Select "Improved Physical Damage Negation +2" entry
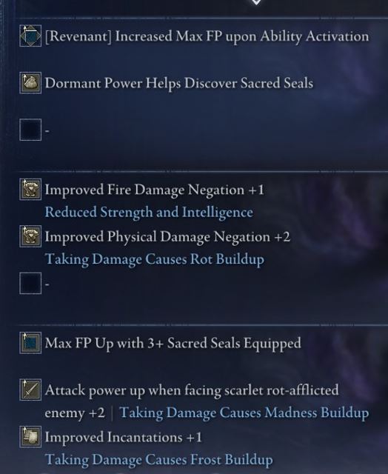Viewport: 388px width, 474px height. (x=167, y=237)
